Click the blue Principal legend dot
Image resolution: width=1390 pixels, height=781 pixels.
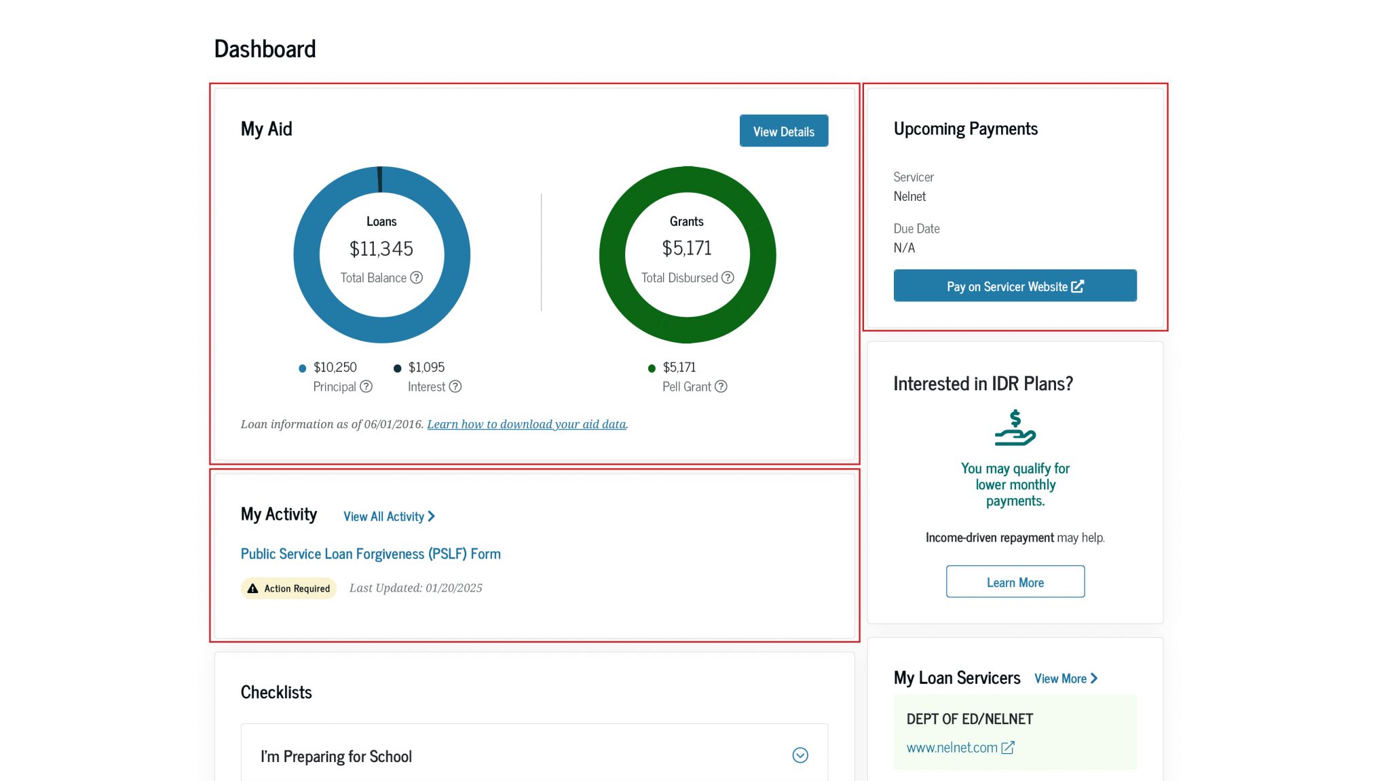coord(303,367)
